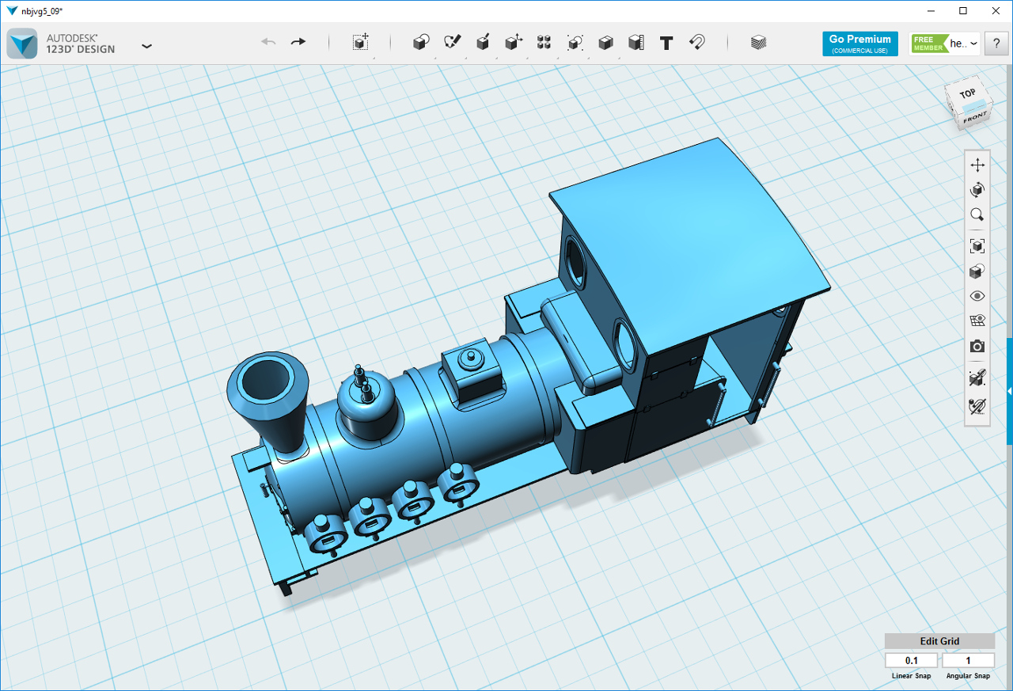Select the Orbit navigation tool
The width and height of the screenshot is (1013, 691).
pyautogui.click(x=977, y=189)
